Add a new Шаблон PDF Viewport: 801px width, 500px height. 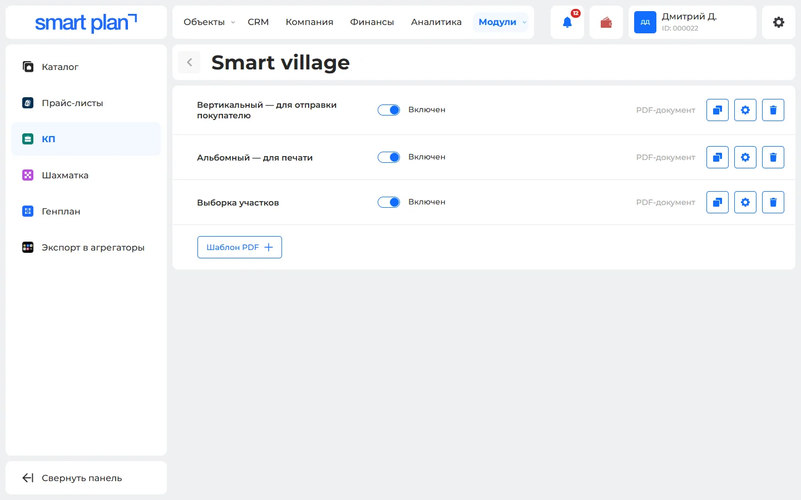click(x=240, y=247)
